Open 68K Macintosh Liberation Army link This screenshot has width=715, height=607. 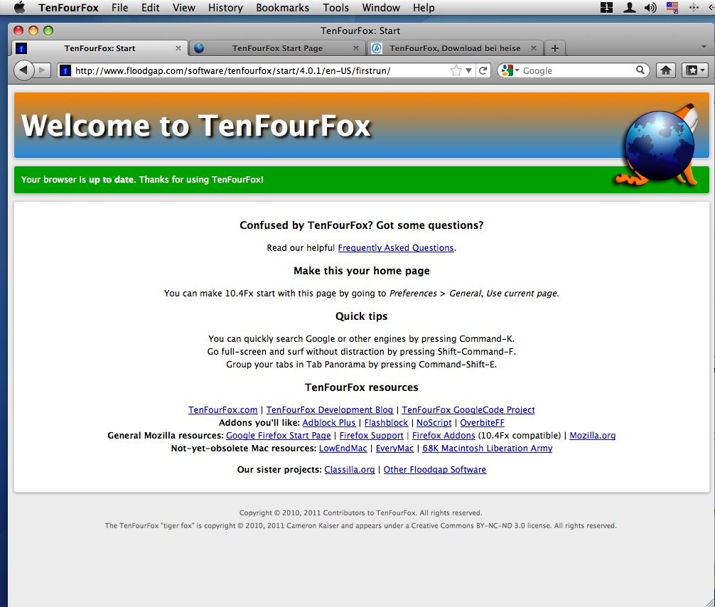487,448
